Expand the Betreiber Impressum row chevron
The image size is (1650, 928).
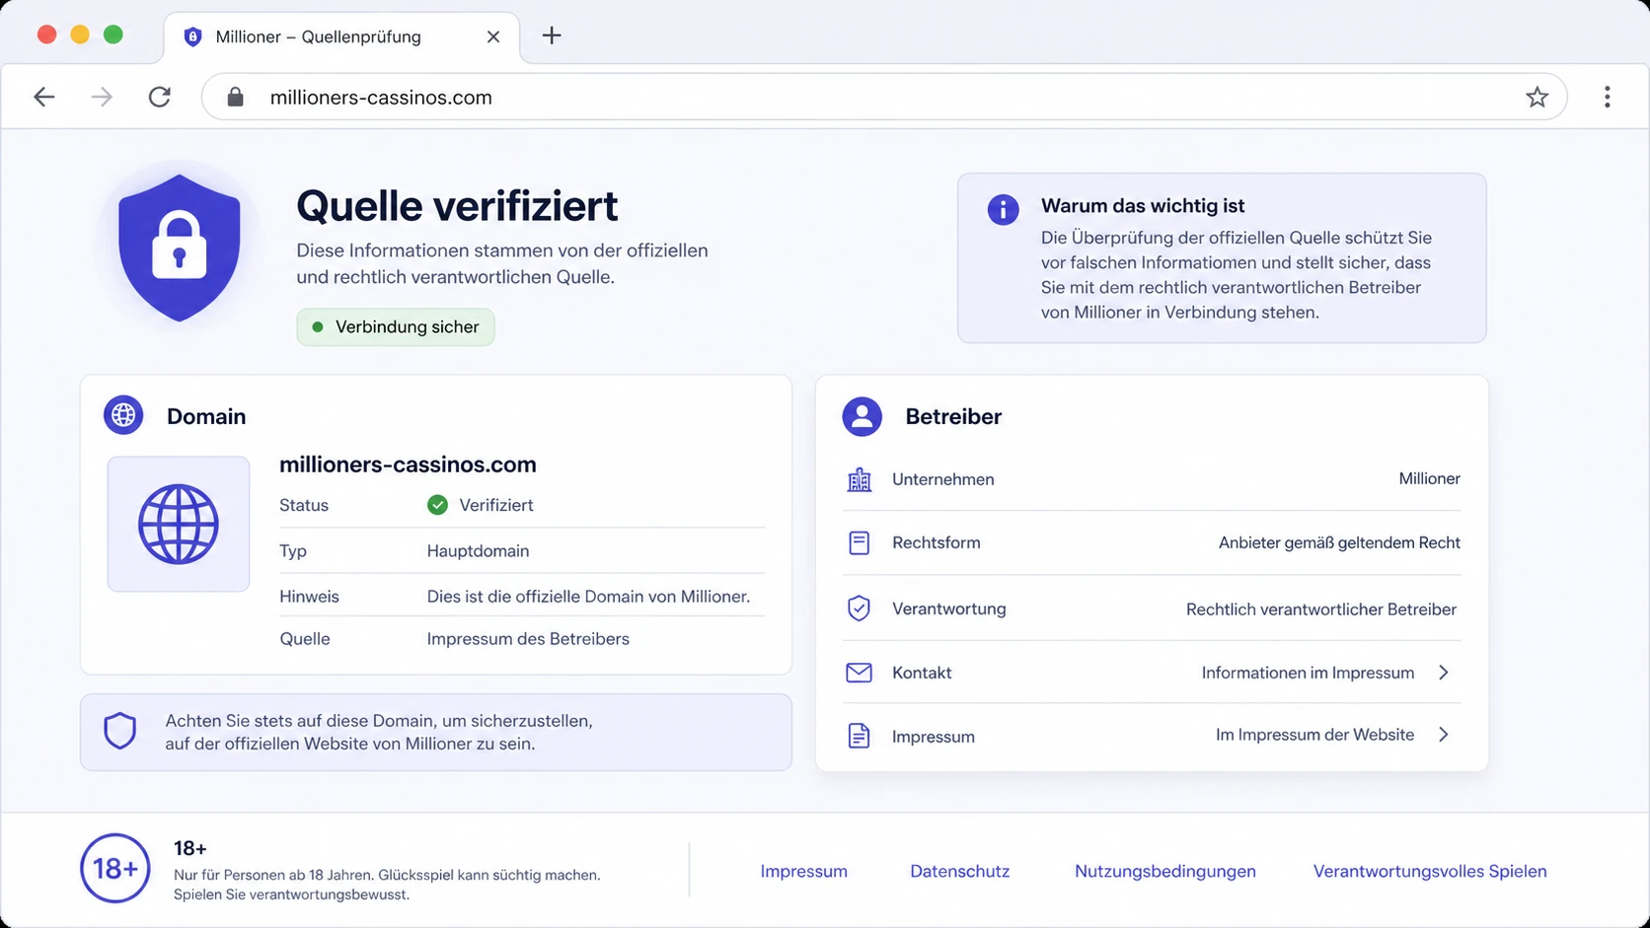pyautogui.click(x=1444, y=735)
